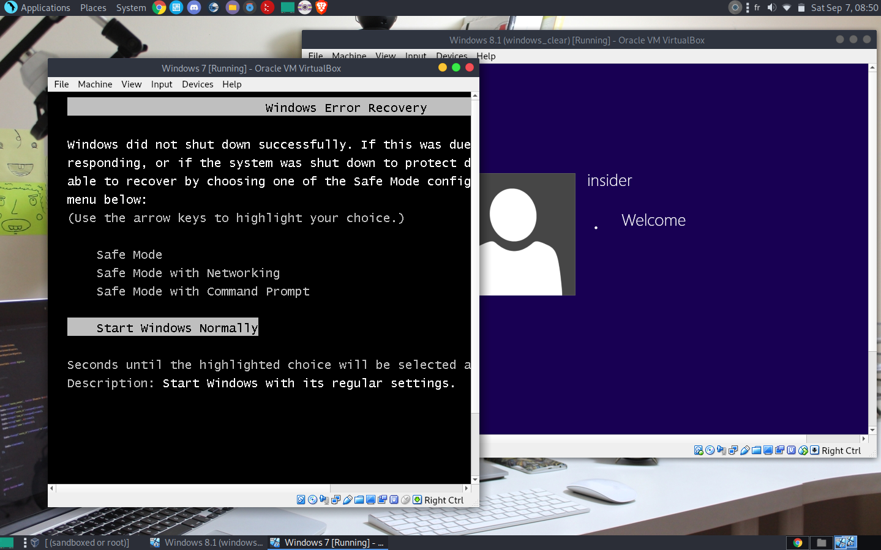Open the System menu in the top panel

point(131,7)
